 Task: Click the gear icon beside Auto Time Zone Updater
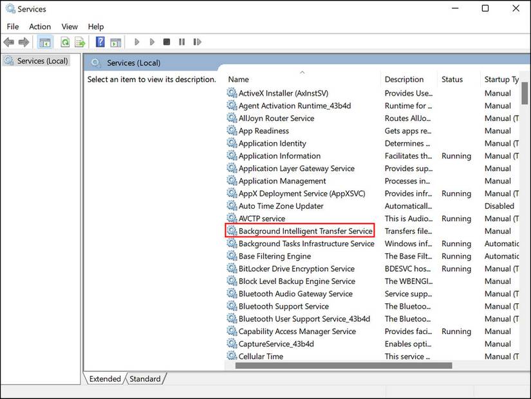click(232, 205)
